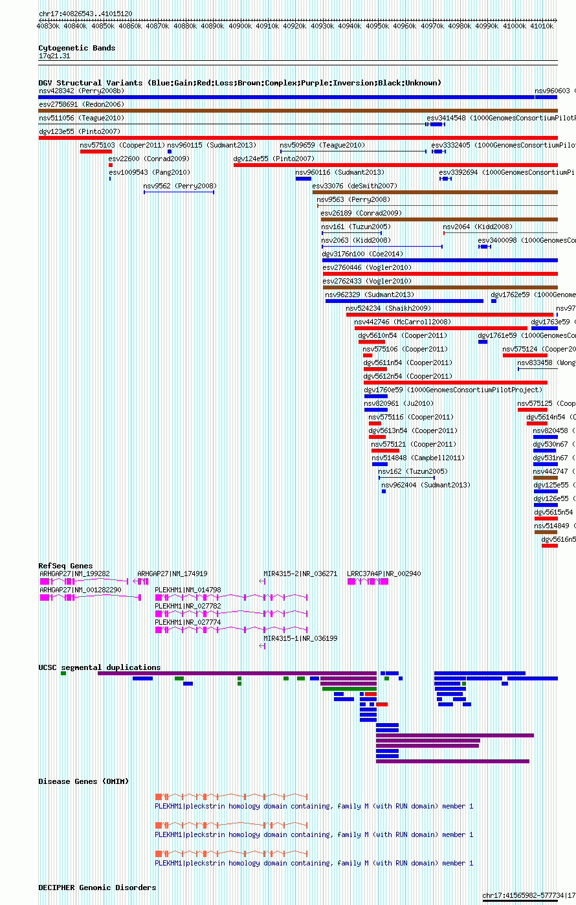Open nsv2063 (Kidd2008) variant label
The width and height of the screenshot is (576, 905).
click(356, 241)
